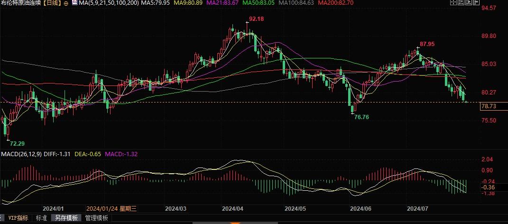Switch to the VIP指标 tab
The height and width of the screenshot is (224, 508).
point(18,218)
